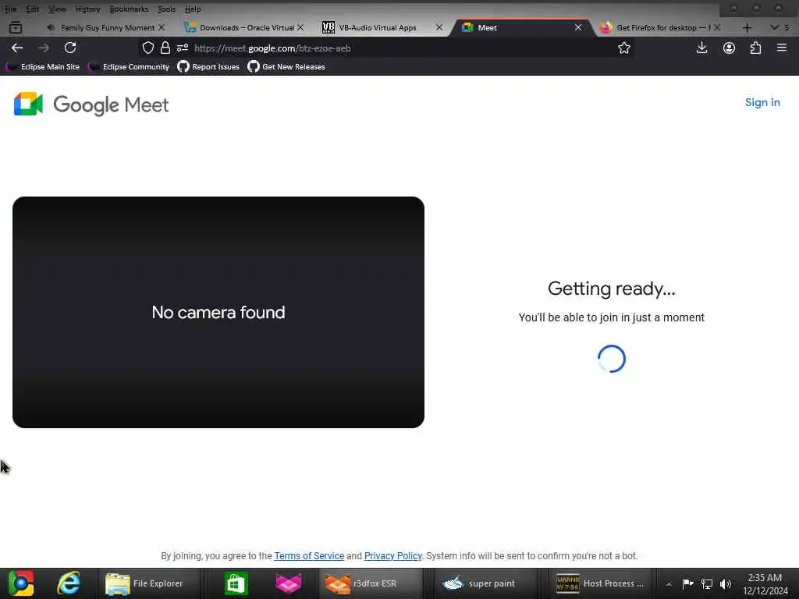Open the volume speaker tray icon
This screenshot has width=799, height=599.
(726, 583)
